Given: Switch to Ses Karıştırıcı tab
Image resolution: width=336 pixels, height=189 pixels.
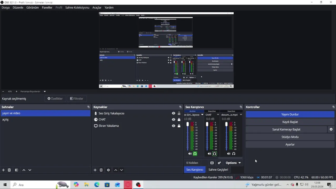Looking at the screenshot, I should tap(195, 170).
